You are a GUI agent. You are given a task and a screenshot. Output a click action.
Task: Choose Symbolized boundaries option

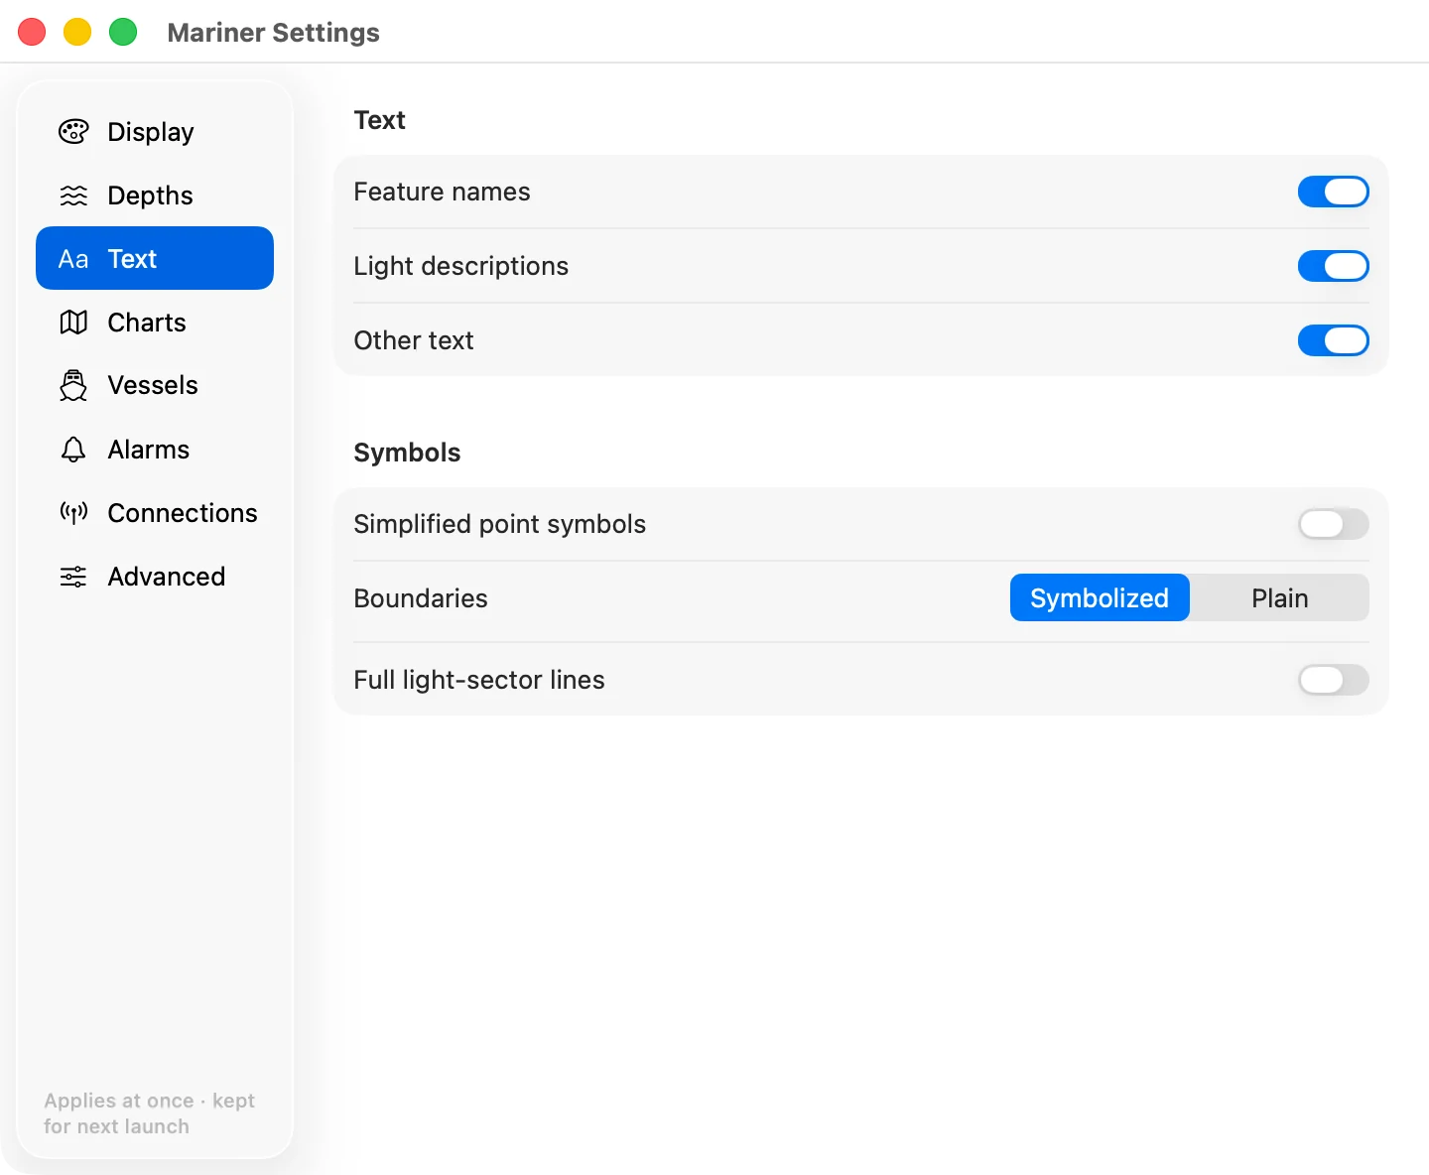(1100, 598)
